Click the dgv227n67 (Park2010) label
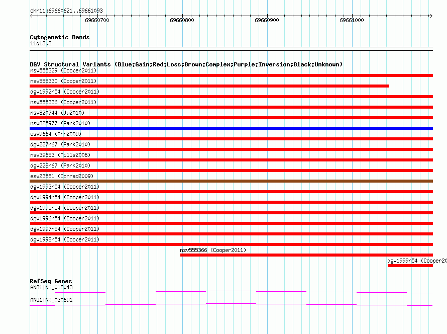The width and height of the screenshot is (447, 334). point(60,144)
